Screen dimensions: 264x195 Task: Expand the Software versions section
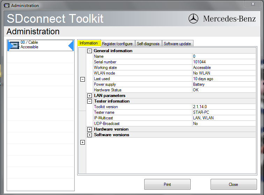click(x=89, y=135)
